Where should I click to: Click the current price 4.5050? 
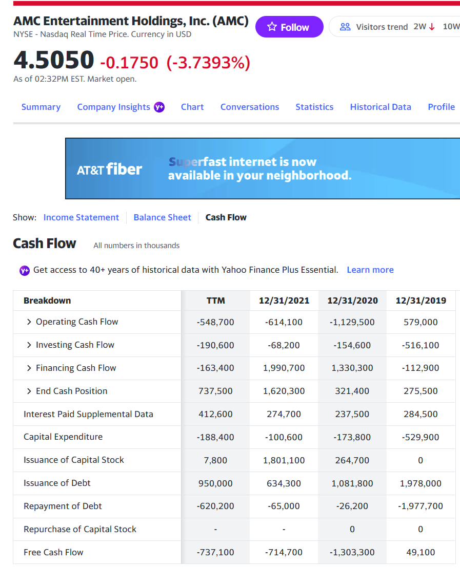(54, 60)
